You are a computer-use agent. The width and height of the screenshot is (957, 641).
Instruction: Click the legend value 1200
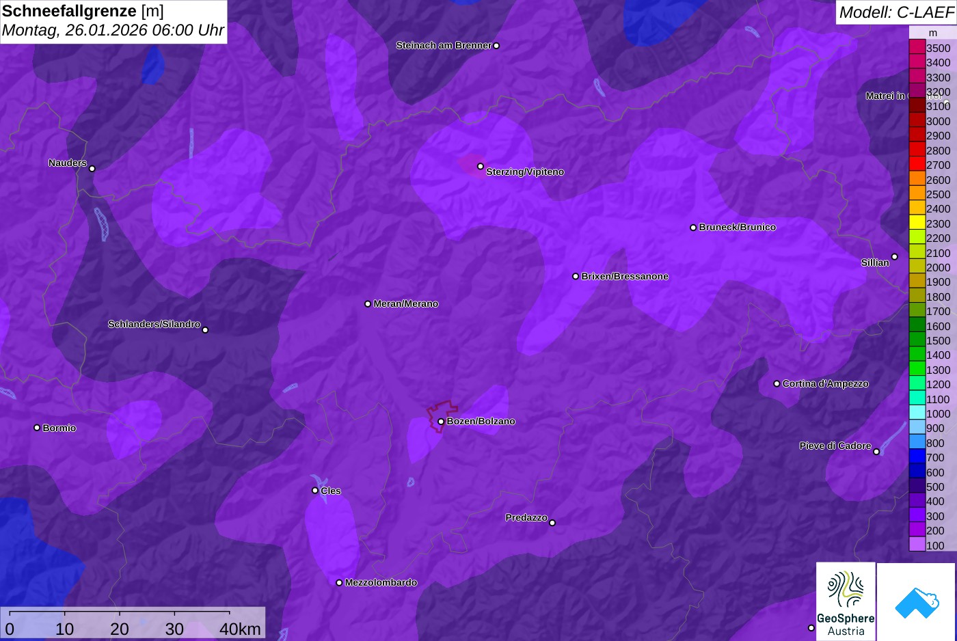tap(938, 384)
